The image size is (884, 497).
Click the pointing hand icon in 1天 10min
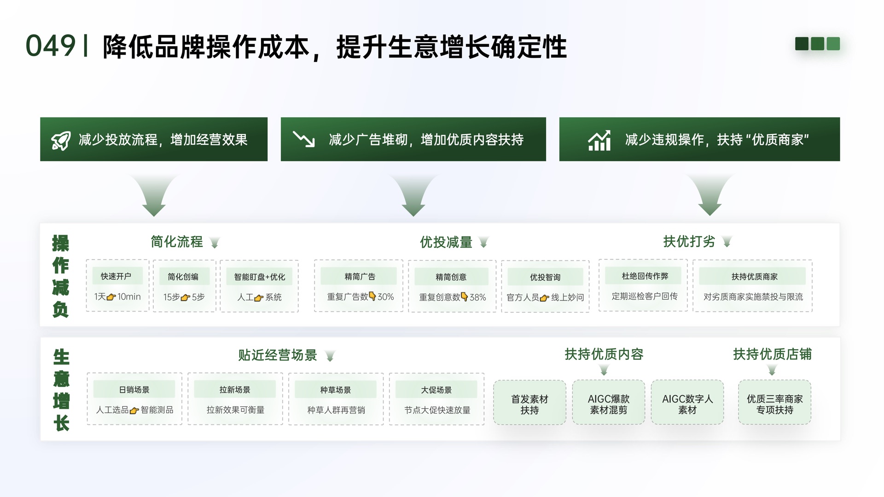(x=111, y=297)
